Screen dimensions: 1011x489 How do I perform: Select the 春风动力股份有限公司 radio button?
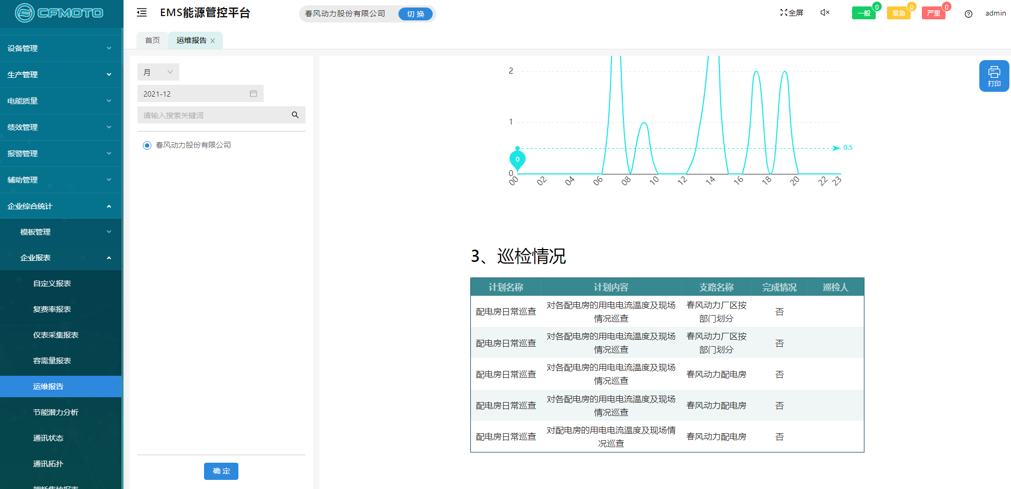[x=147, y=145]
